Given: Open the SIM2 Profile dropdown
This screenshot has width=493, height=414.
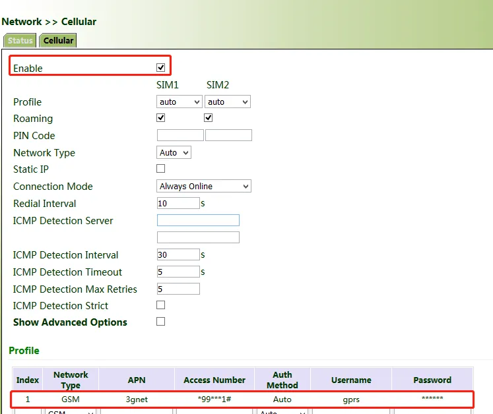Looking at the screenshot, I should pos(228,102).
